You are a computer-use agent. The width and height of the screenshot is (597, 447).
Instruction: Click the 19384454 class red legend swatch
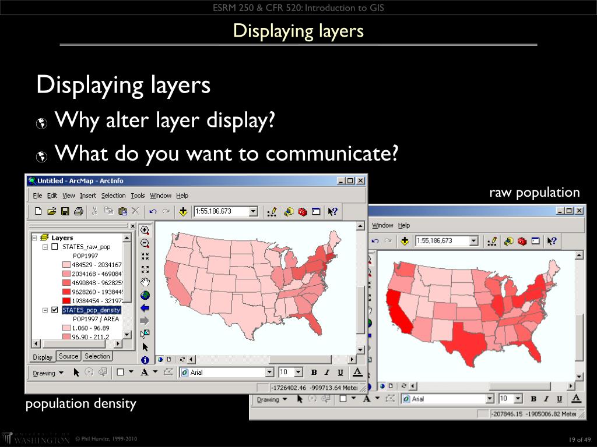coord(66,301)
